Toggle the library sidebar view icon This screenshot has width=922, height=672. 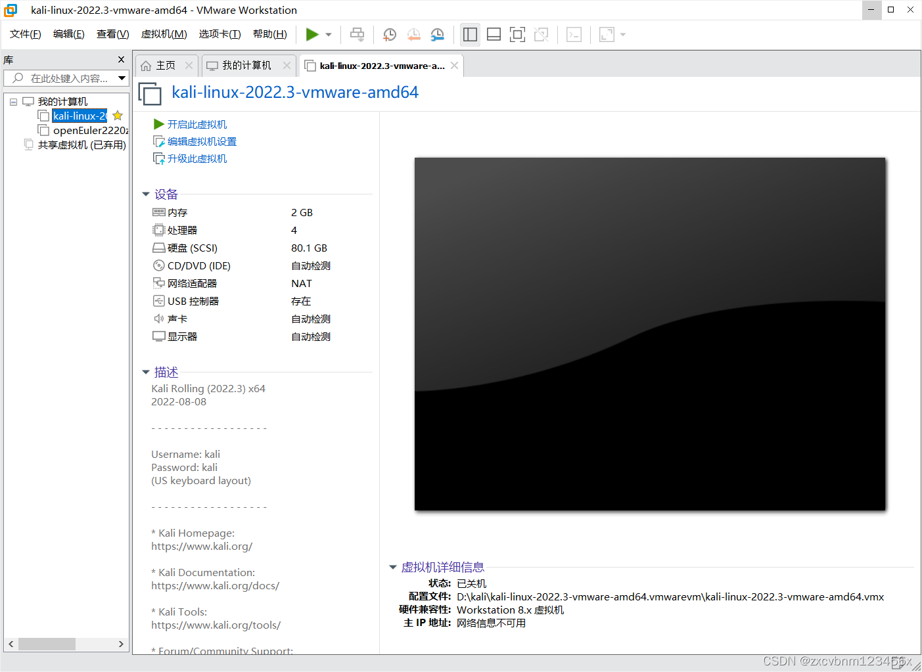(x=470, y=34)
